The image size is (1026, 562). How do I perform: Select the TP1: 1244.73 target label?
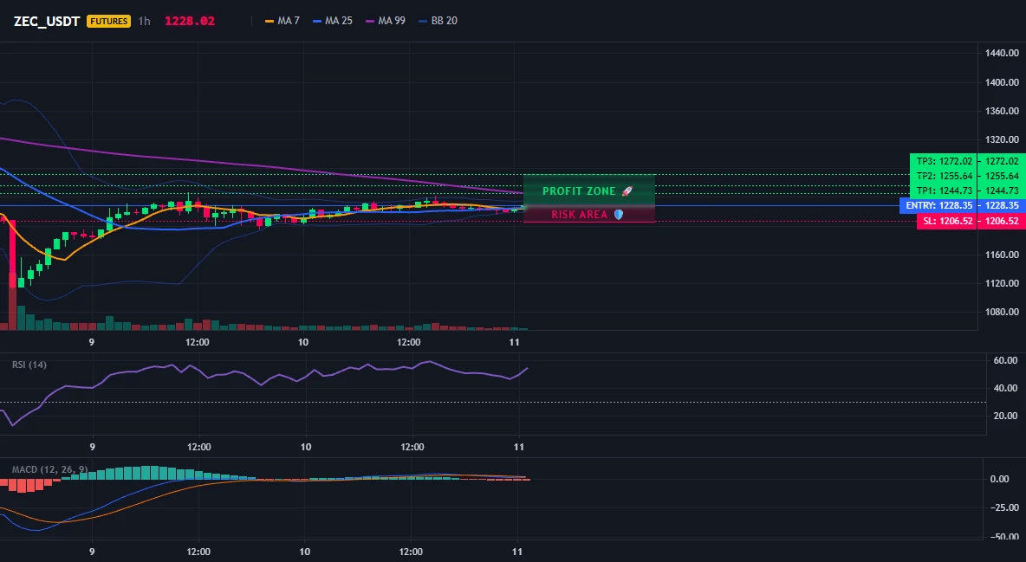pos(943,191)
